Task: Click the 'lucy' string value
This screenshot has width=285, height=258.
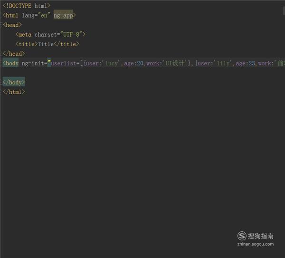Action: click(111, 63)
